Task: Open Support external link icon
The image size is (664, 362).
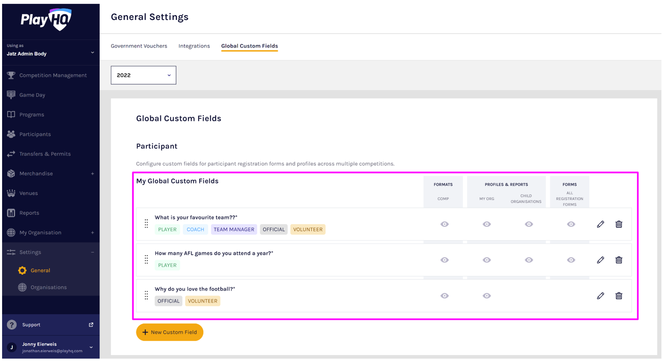Action: [x=91, y=325]
